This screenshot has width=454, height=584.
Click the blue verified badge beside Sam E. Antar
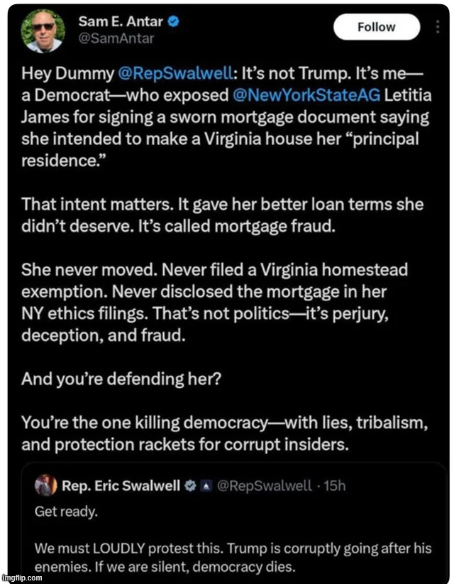pos(172,22)
